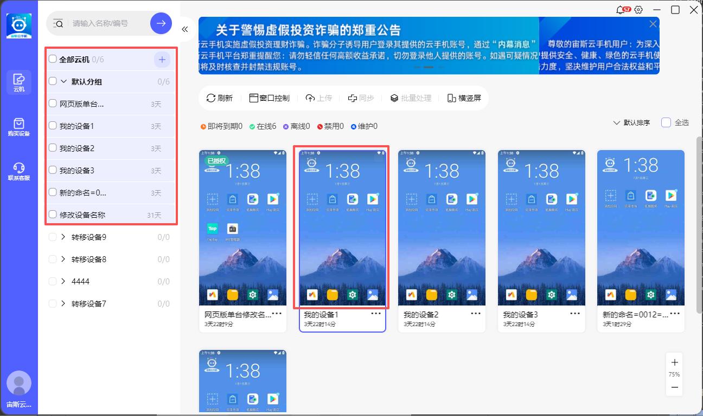The width and height of the screenshot is (703, 416).
Task: Filter by 离线 status
Action: point(296,126)
